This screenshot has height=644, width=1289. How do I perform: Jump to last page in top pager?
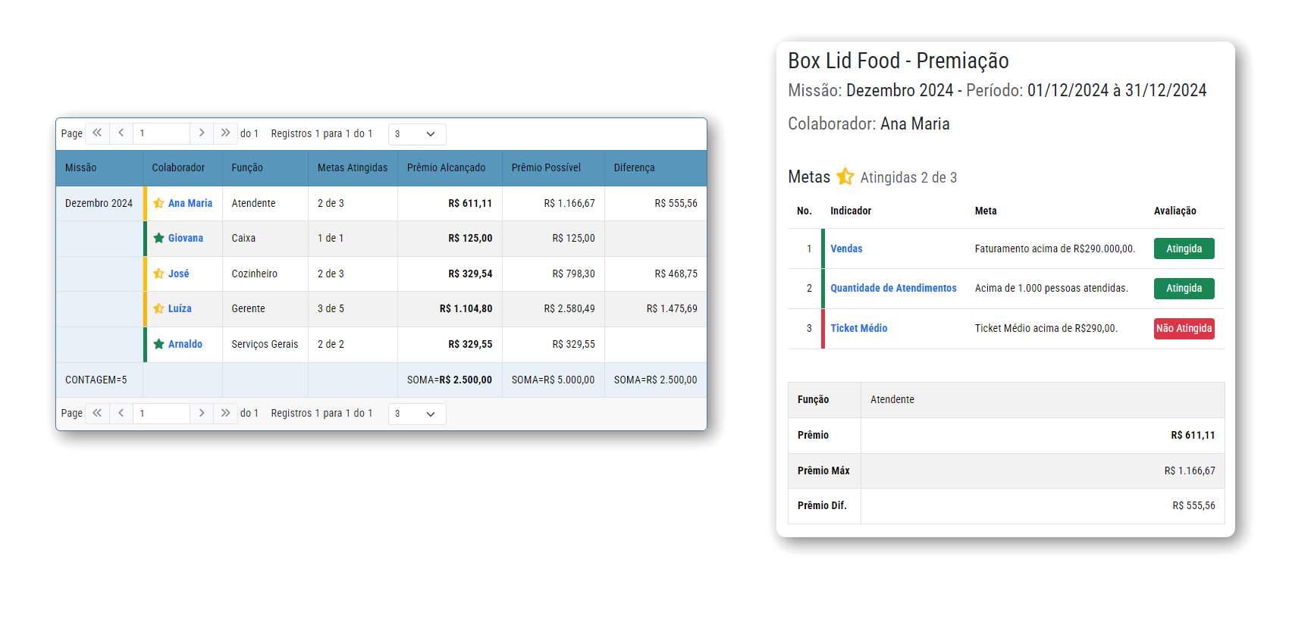click(225, 133)
